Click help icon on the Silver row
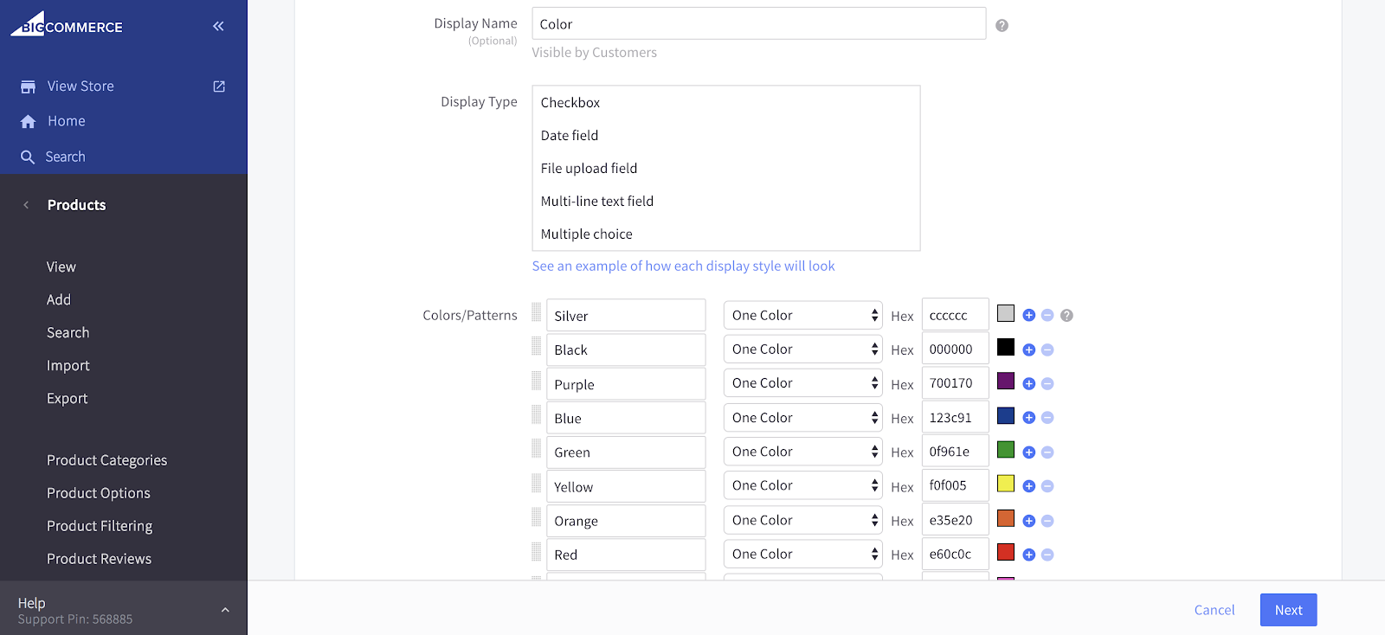The image size is (1385, 635). pyautogui.click(x=1066, y=316)
